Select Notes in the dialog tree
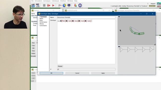 click(x=41, y=18)
